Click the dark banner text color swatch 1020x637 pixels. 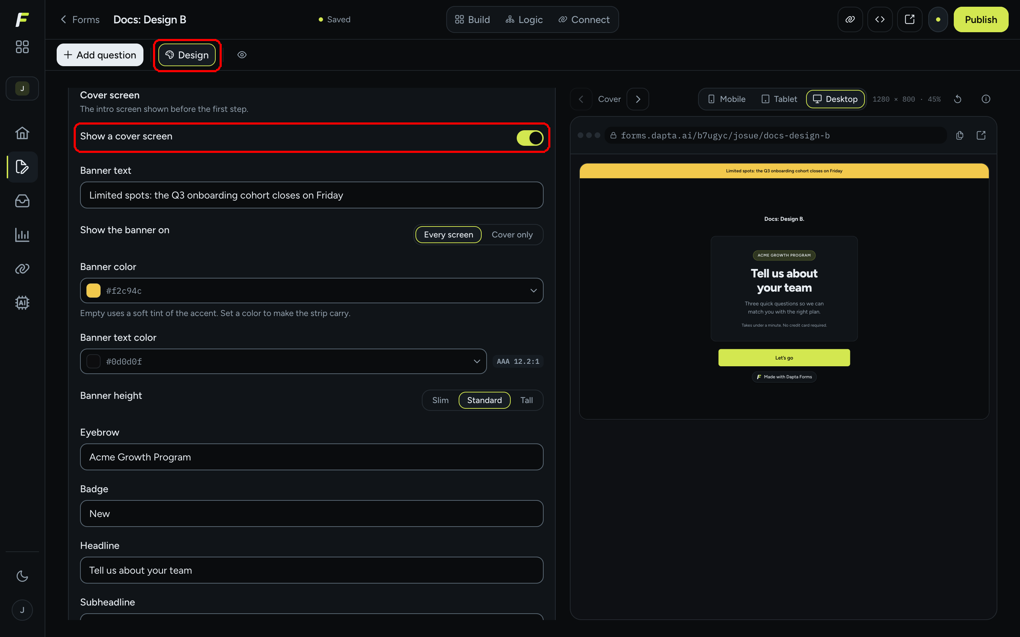pos(93,361)
